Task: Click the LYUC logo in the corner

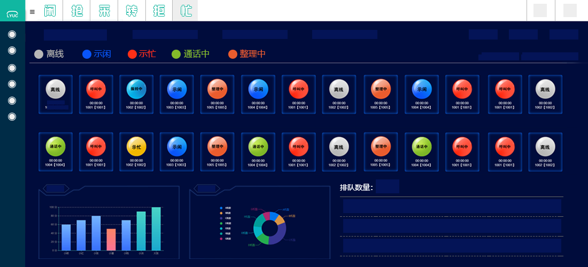Action: pos(12,11)
